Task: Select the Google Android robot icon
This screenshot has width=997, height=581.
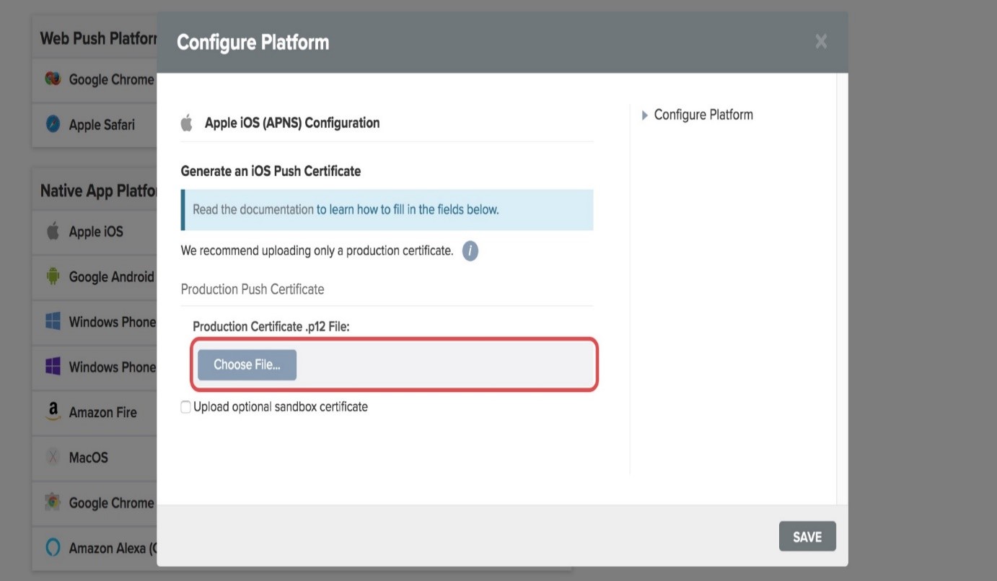Action: point(53,276)
